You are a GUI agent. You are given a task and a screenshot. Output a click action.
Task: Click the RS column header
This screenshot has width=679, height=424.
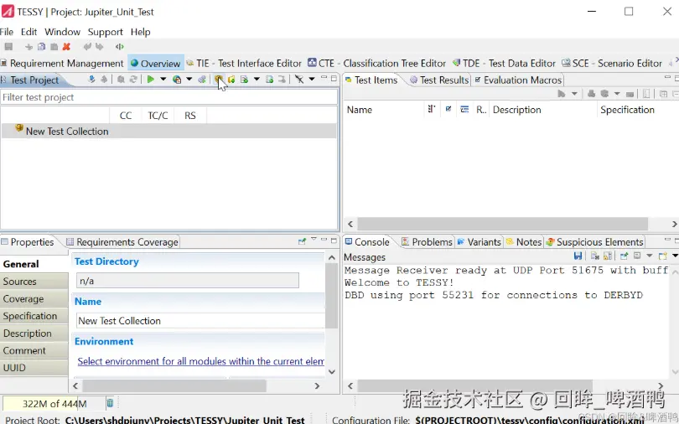pos(190,116)
